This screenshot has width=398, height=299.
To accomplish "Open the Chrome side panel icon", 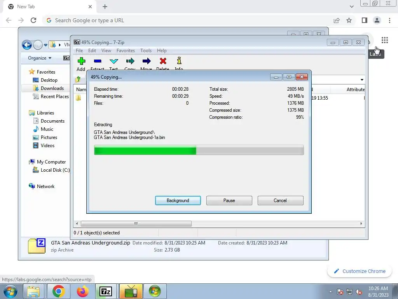I will click(x=365, y=20).
